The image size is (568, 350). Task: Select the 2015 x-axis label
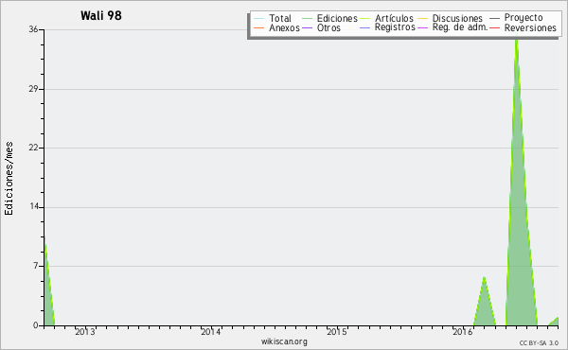337,332
